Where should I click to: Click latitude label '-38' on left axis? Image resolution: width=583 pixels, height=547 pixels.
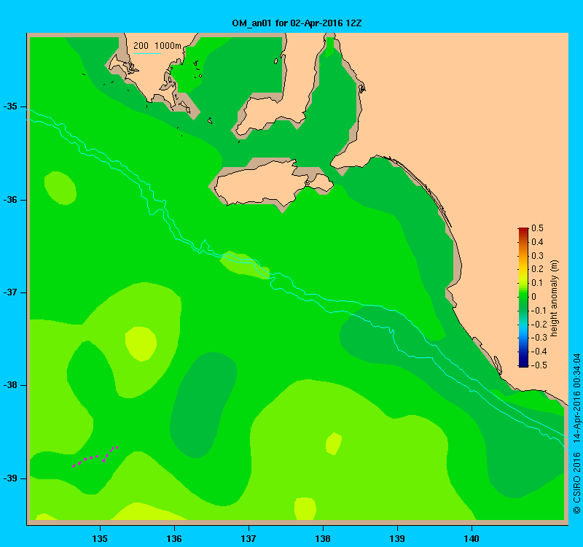[10, 385]
